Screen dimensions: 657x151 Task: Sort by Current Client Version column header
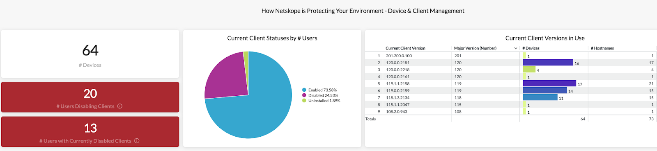click(405, 48)
